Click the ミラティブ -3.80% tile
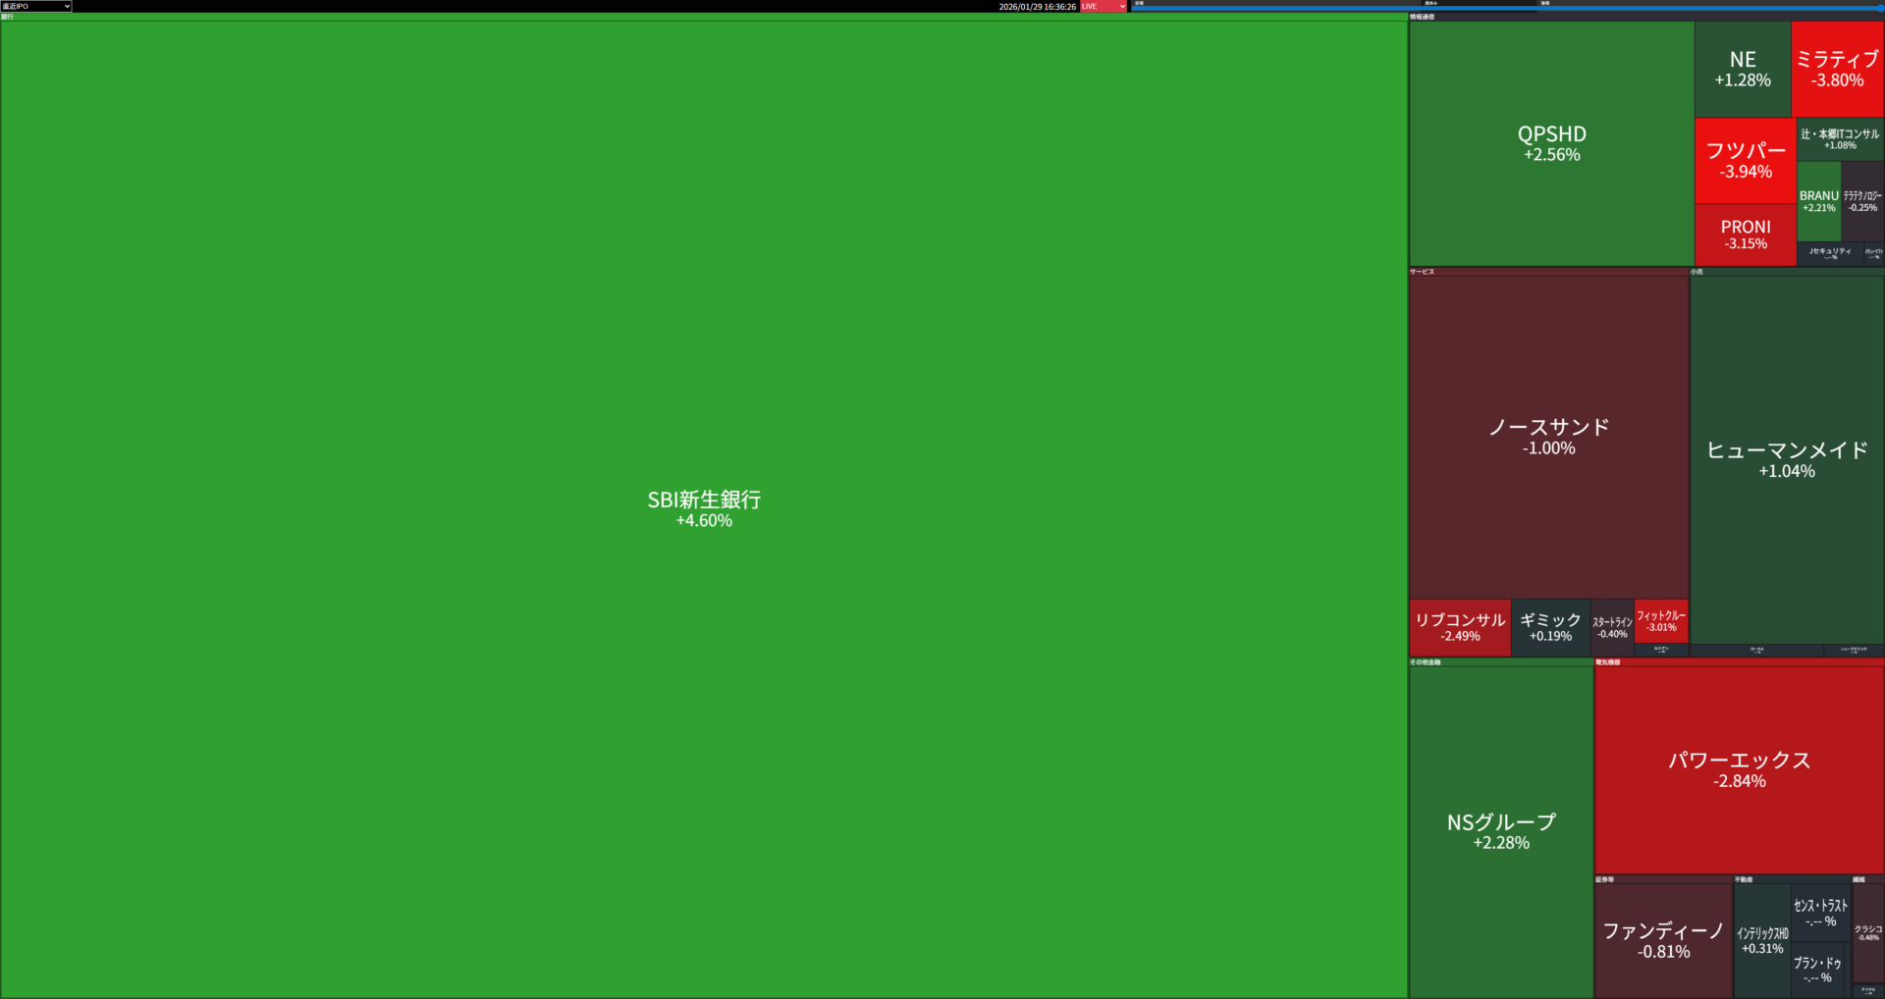This screenshot has height=999, width=1885. 1837,69
